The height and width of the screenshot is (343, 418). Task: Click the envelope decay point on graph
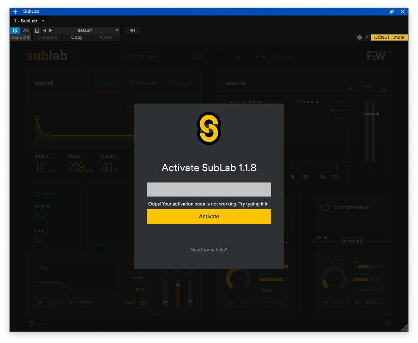click(49, 135)
